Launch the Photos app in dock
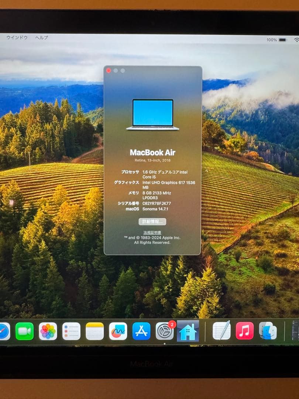 click(x=48, y=331)
